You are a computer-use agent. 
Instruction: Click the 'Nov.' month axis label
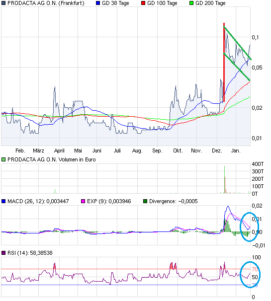click(x=196, y=150)
